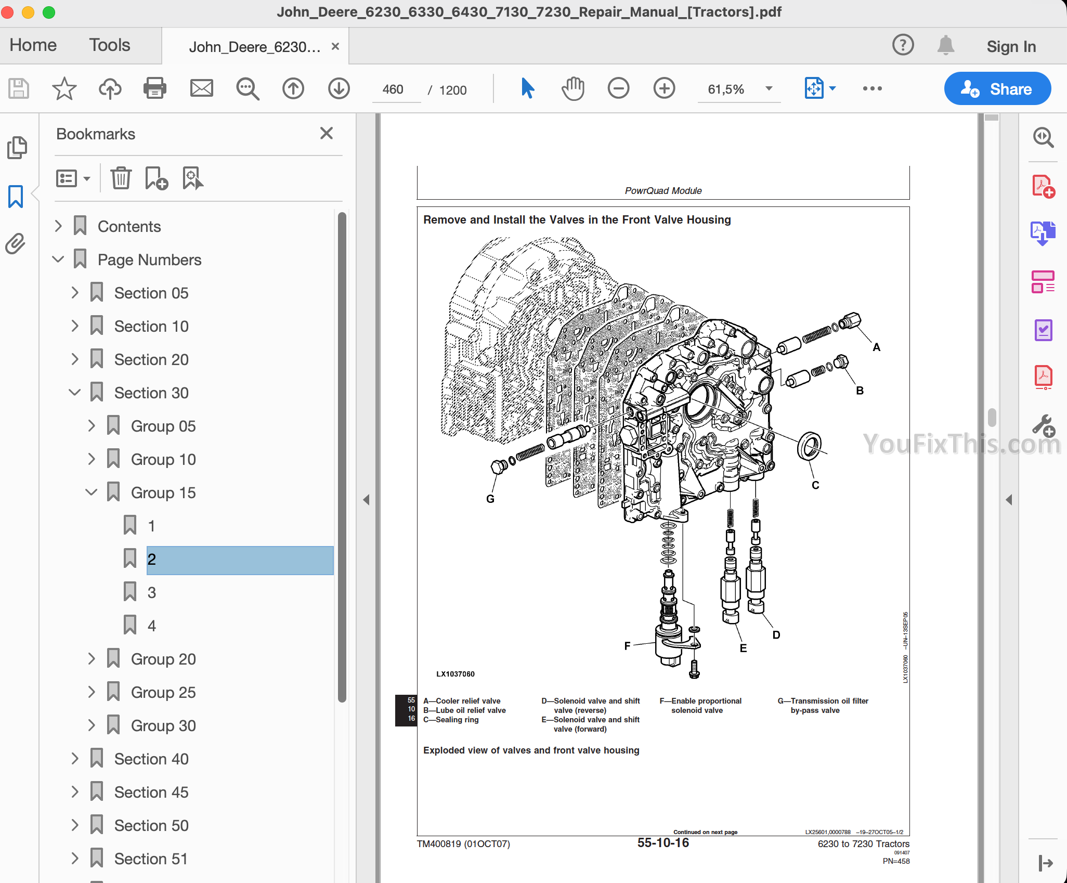Click the Share button
Image resolution: width=1067 pixels, height=883 pixels.
click(997, 88)
